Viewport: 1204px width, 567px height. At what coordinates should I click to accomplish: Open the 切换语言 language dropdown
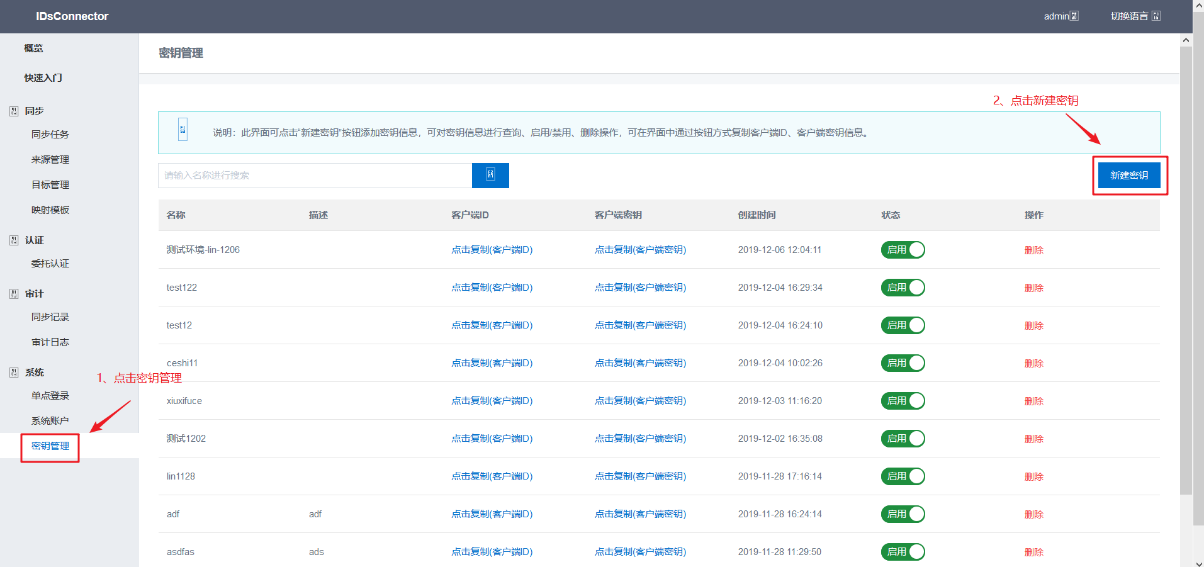coord(1135,16)
